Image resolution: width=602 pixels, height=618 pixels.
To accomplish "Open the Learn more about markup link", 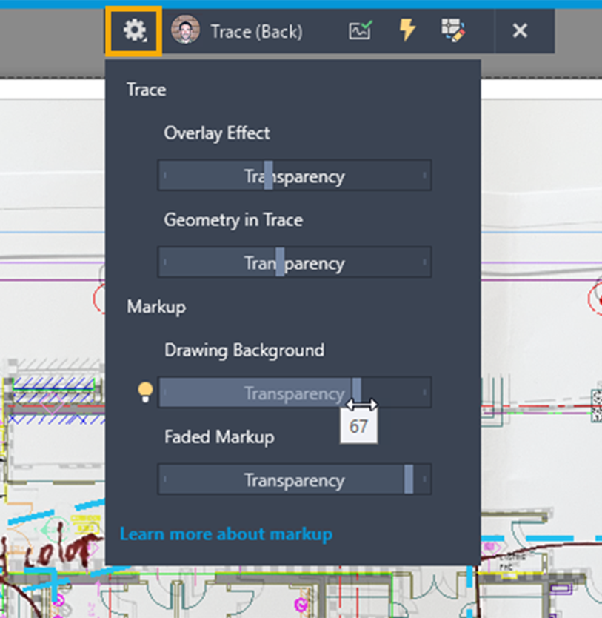I will click(226, 534).
